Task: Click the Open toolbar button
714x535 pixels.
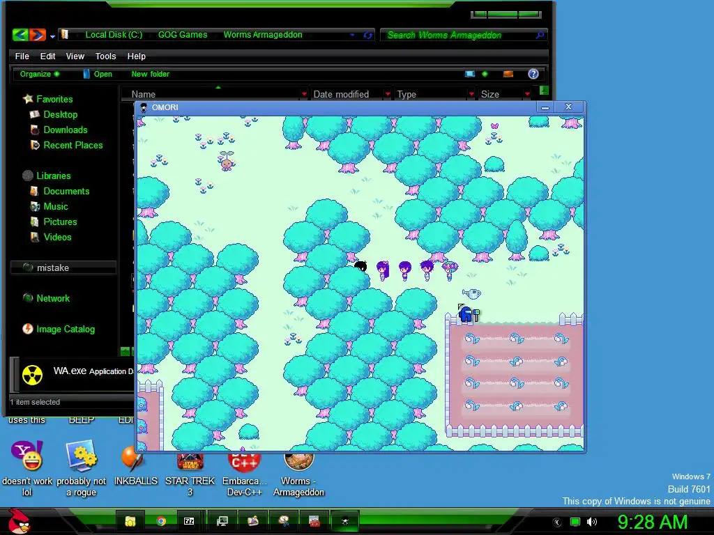Action: 98,74
